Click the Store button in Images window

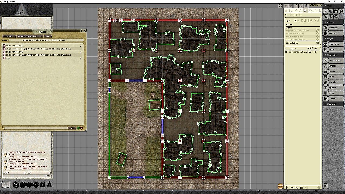coord(48,36)
